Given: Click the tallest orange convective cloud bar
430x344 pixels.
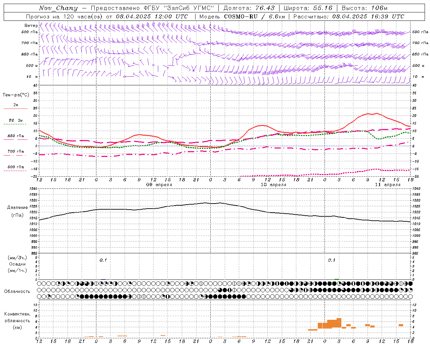Looking at the screenshot, I should (339, 323).
